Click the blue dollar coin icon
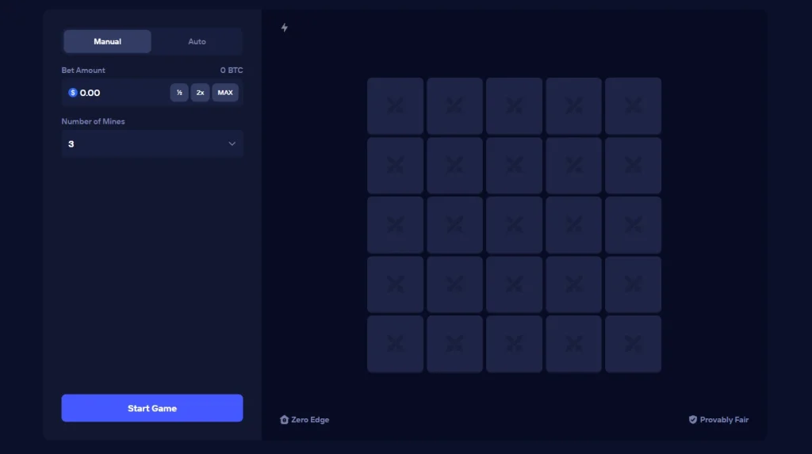Viewport: 812px width, 454px height. (x=73, y=93)
